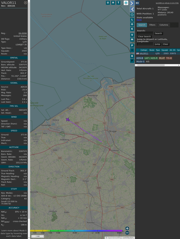
Task: Toggle the H map button
Action: coord(113,3)
